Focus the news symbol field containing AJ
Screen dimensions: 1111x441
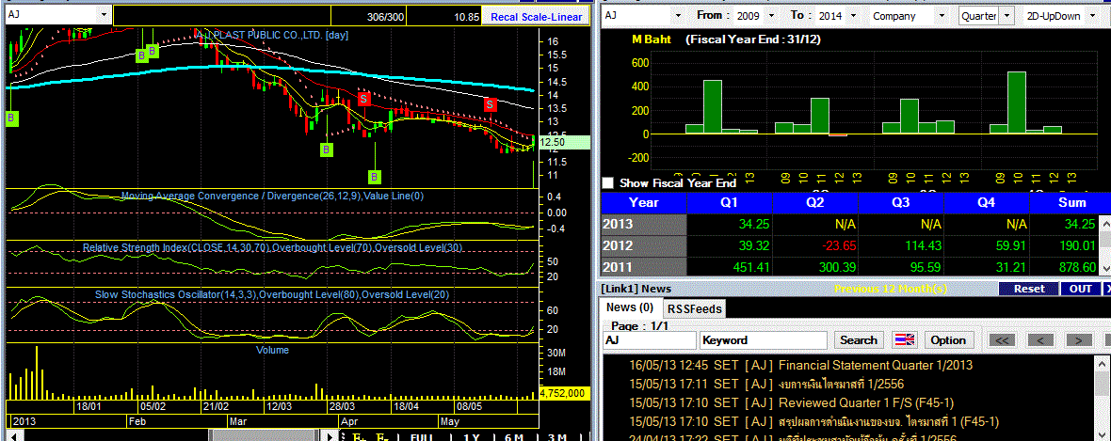650,339
